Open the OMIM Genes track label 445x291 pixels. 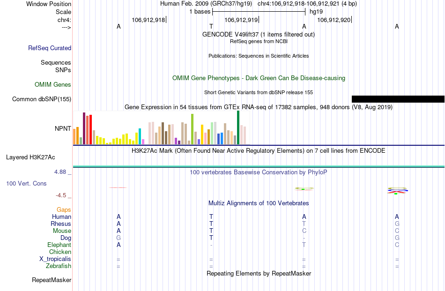point(53,85)
